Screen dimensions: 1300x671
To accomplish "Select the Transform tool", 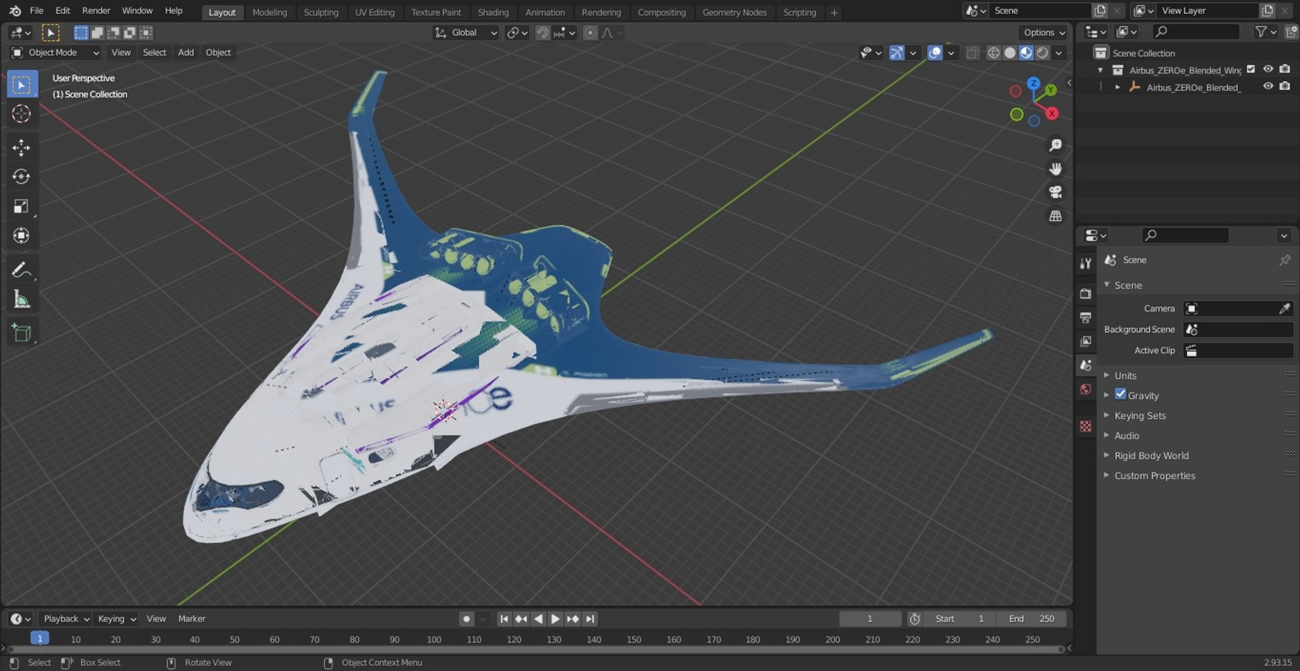I will (22, 236).
